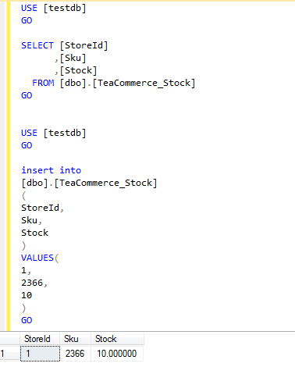The width and height of the screenshot is (295, 374).
Task: Click [StoreId] in the SELECT column list
Action: (x=84, y=45)
